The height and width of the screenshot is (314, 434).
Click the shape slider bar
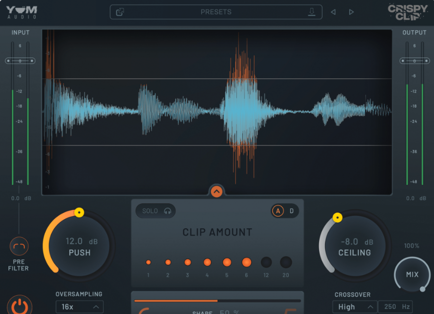(x=217, y=301)
